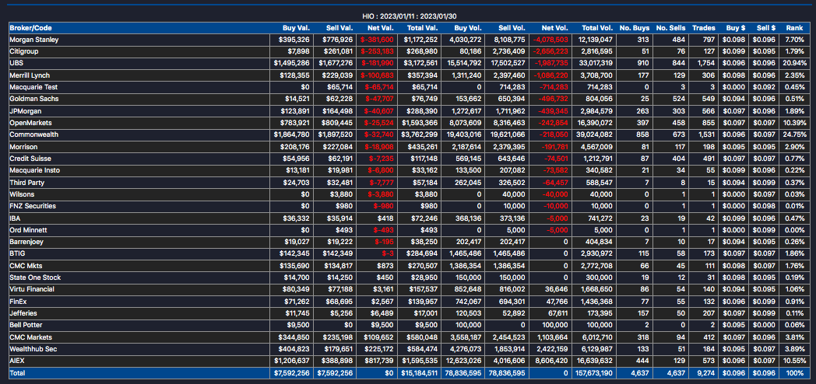Select the UBS broker name
816x384 pixels.
coord(16,63)
